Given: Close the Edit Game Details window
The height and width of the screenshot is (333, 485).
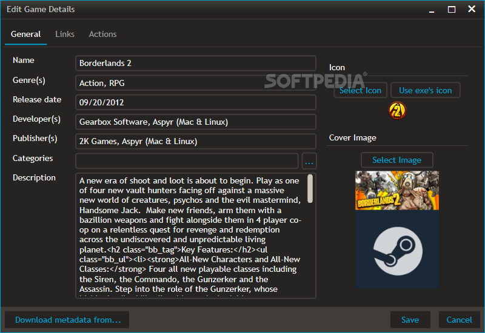Looking at the screenshot, I should 472,9.
